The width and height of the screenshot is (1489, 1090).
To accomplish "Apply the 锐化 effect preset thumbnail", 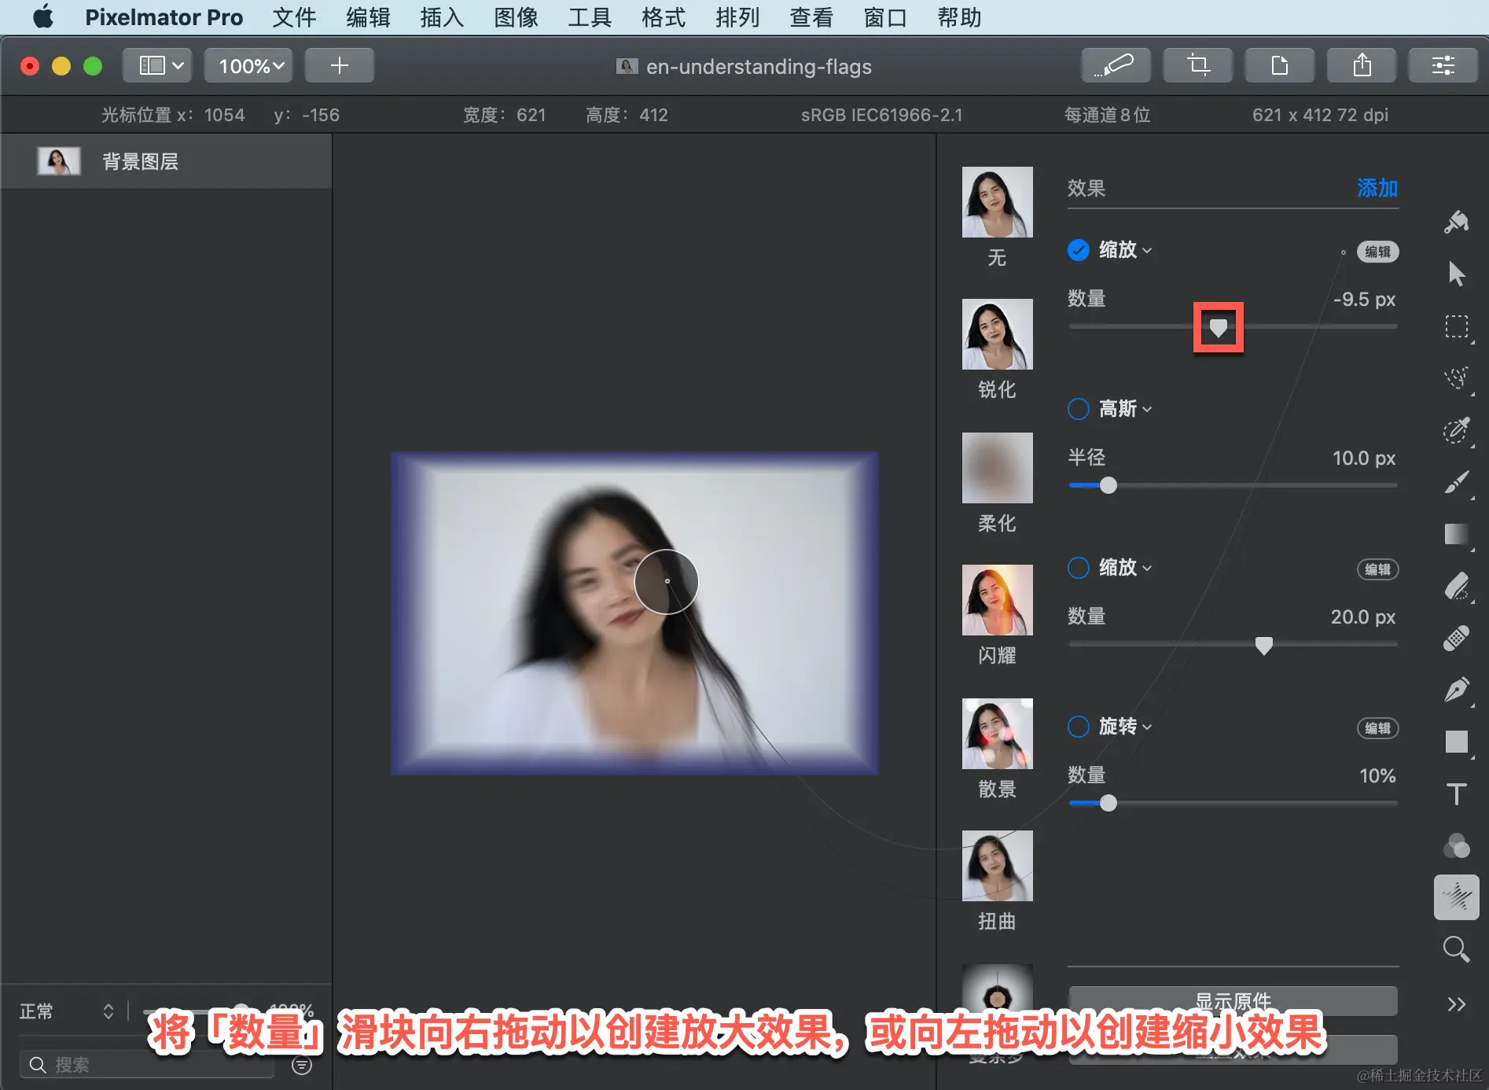I will click(x=997, y=334).
